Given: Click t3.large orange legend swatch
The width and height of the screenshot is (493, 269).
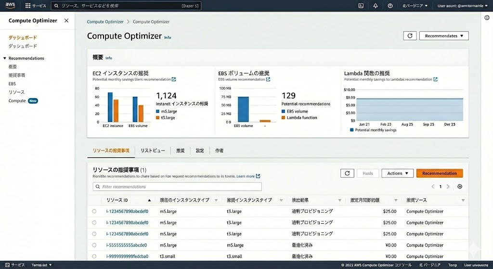Looking at the screenshot, I should 157,117.
